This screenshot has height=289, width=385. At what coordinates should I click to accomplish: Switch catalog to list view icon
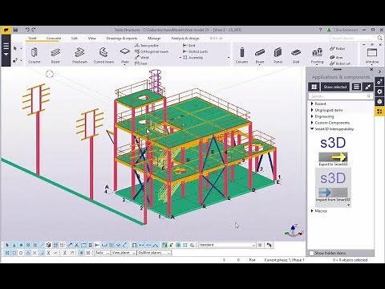[x=356, y=87]
